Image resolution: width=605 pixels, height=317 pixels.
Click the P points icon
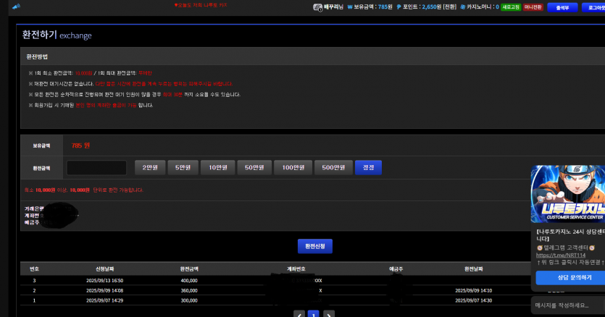click(399, 7)
